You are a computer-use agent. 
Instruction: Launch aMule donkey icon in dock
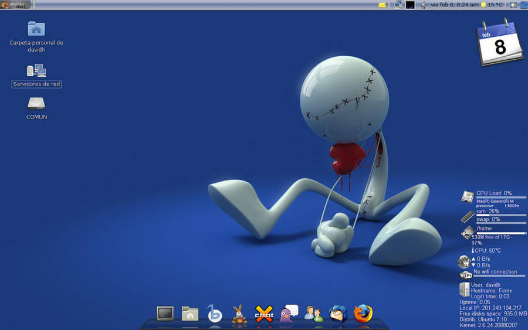[x=239, y=314]
